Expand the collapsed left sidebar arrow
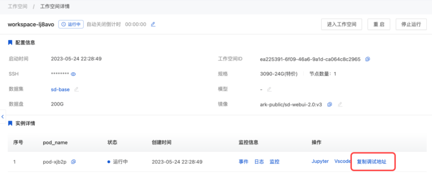432x195 pixels. point(3,116)
